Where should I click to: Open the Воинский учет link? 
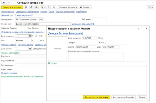[x=7, y=15]
